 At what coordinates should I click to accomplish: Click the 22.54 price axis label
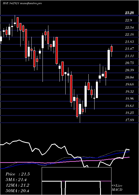(130, 28)
